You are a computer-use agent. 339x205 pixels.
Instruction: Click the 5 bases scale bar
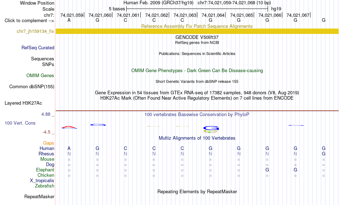tap(197, 9)
